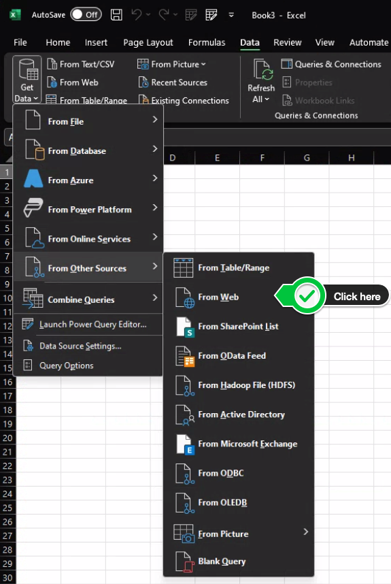Open the Automate tab

click(x=369, y=42)
